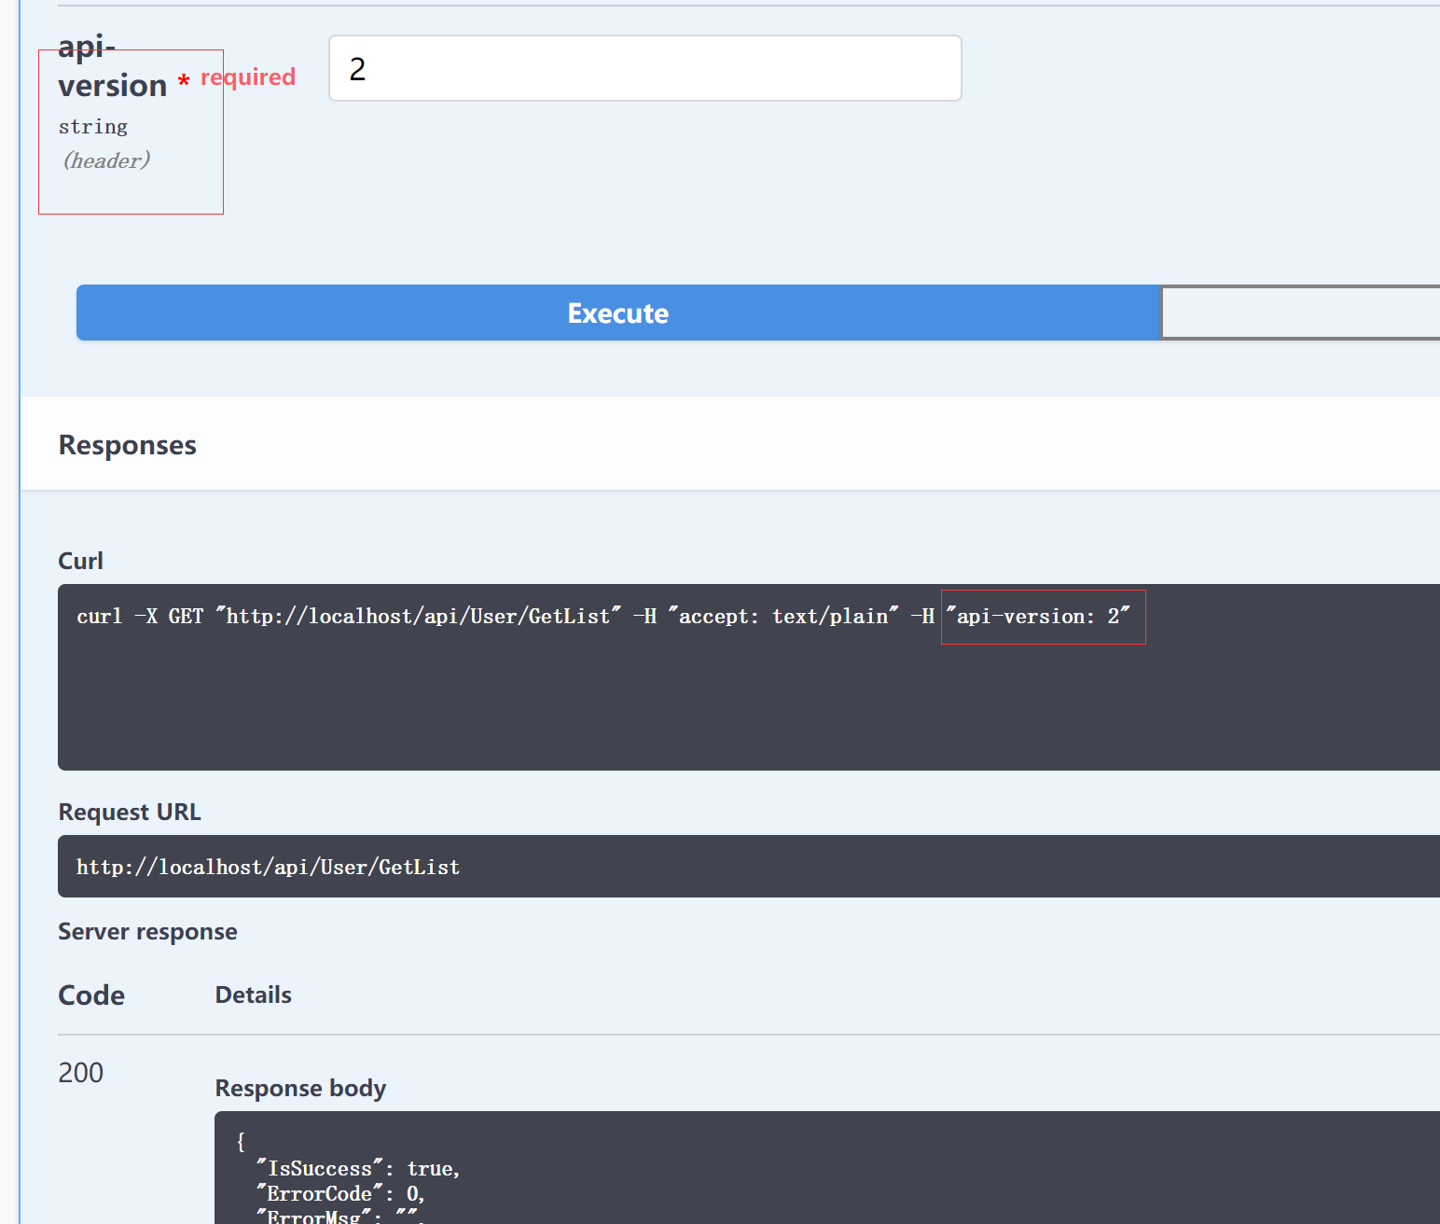This screenshot has height=1224, width=1440.
Task: Click the Server response heading
Action: (x=147, y=931)
